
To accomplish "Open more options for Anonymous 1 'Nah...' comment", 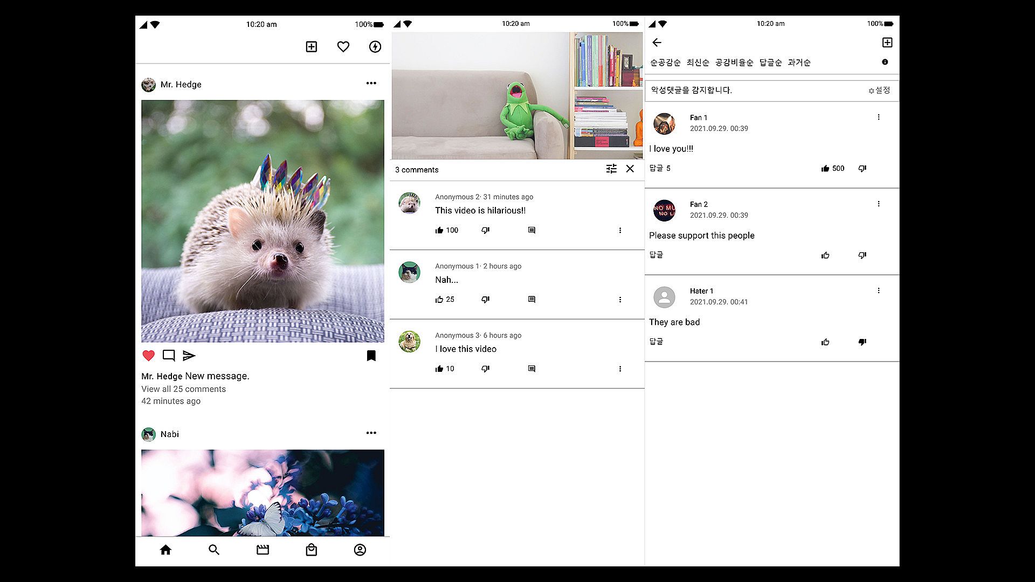I will point(620,300).
